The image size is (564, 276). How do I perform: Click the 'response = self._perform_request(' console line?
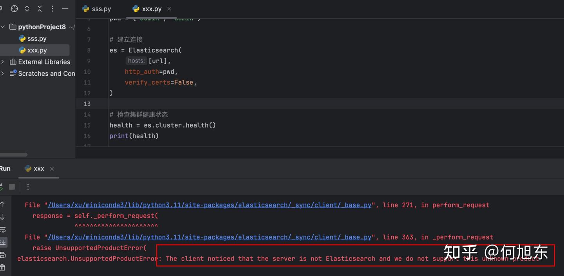click(95, 216)
